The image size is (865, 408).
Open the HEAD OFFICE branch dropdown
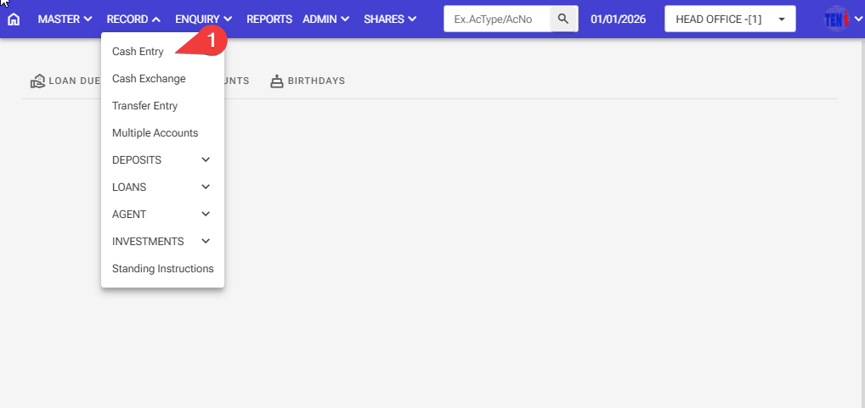coord(729,19)
